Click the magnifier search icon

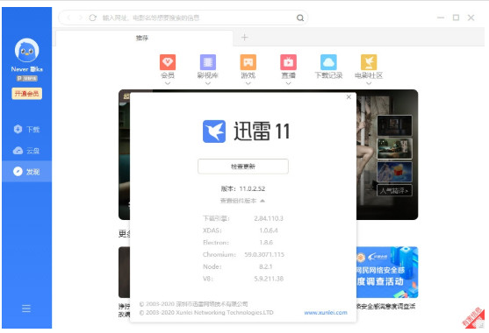pyautogui.click(x=300, y=18)
